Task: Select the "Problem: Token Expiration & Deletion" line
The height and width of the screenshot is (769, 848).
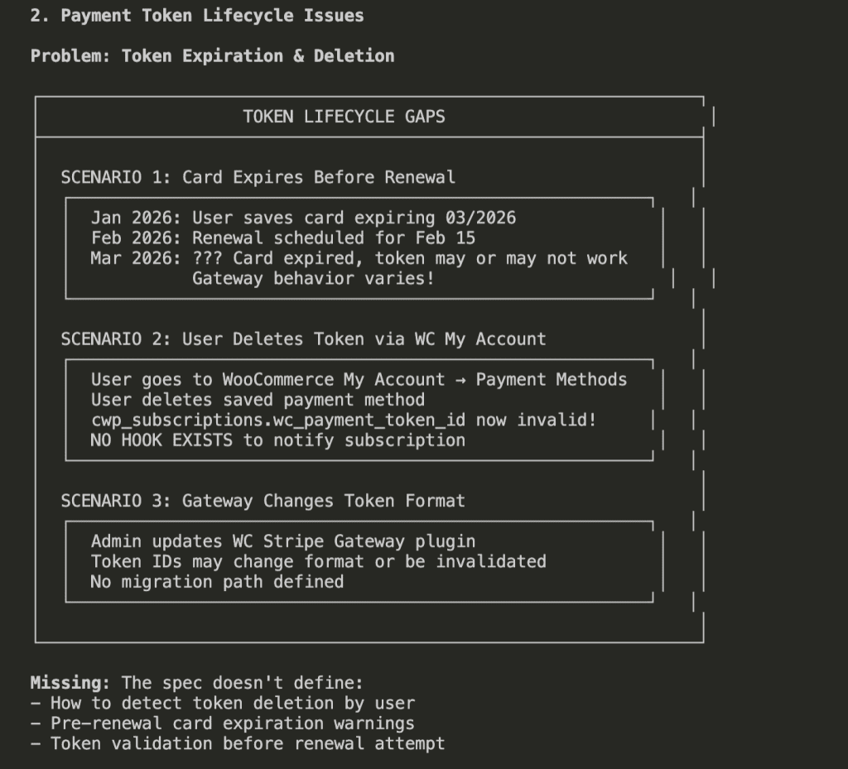Action: (x=212, y=56)
